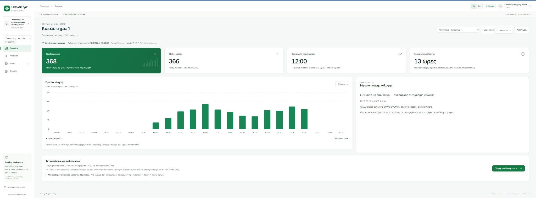Viewport: 536px width, 198px height.
Task: Select Overview in sidebar menu
Action: pyautogui.click(x=17, y=48)
